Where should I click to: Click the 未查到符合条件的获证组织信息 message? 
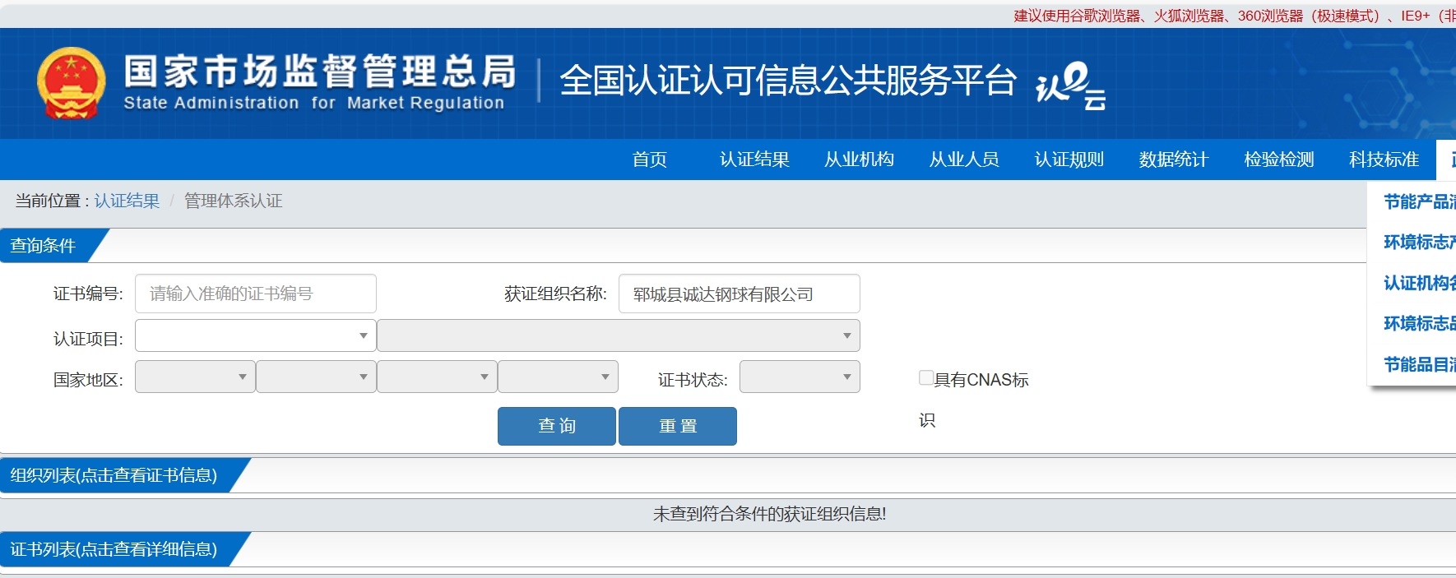click(x=769, y=514)
